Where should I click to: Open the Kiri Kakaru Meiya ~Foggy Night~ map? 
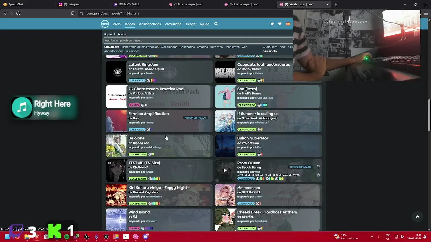click(x=159, y=188)
